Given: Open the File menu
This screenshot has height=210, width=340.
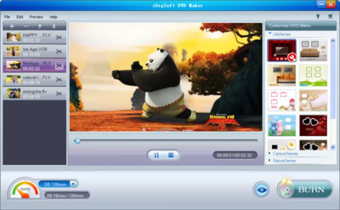Looking at the screenshot, I should (7, 17).
